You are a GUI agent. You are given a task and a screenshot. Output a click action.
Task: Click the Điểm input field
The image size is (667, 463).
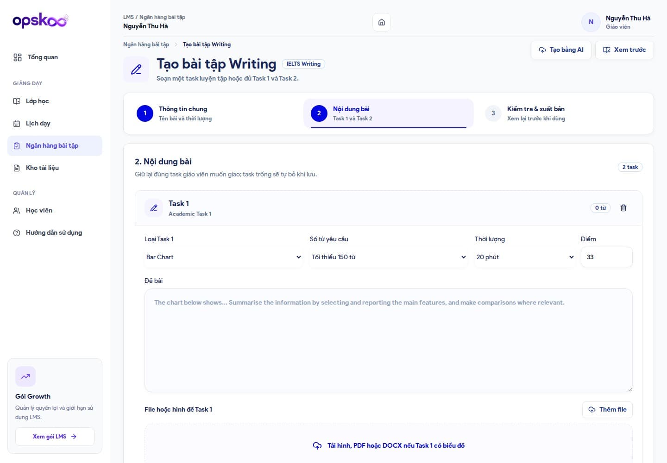[x=607, y=257]
